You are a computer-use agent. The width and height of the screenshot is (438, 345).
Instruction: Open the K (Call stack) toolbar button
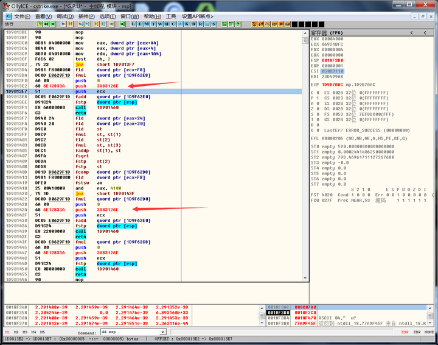click(x=187, y=24)
